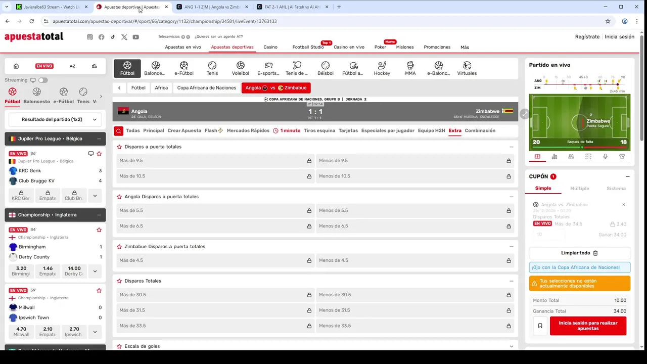This screenshot has height=364, width=647.
Task: Collapse Championship Inglaterra section
Action: (x=99, y=215)
